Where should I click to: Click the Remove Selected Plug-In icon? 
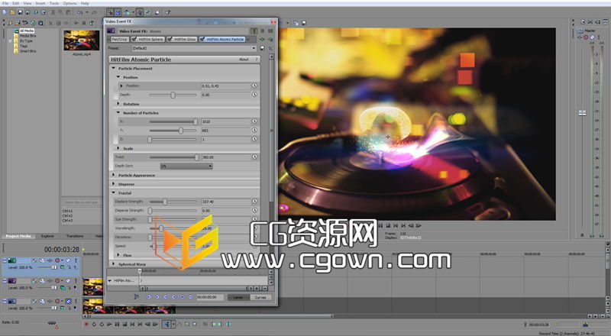(270, 40)
